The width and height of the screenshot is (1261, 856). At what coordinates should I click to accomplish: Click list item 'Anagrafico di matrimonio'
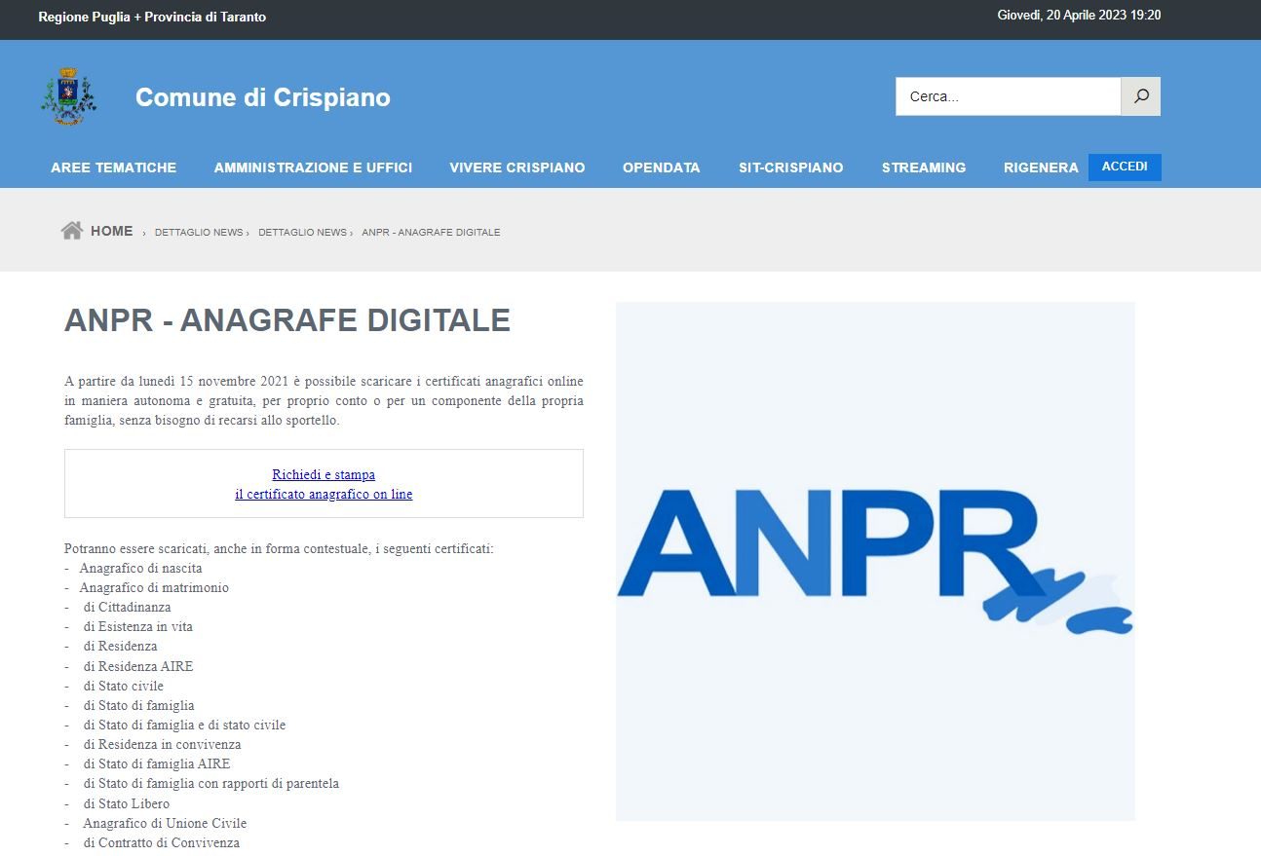154,587
